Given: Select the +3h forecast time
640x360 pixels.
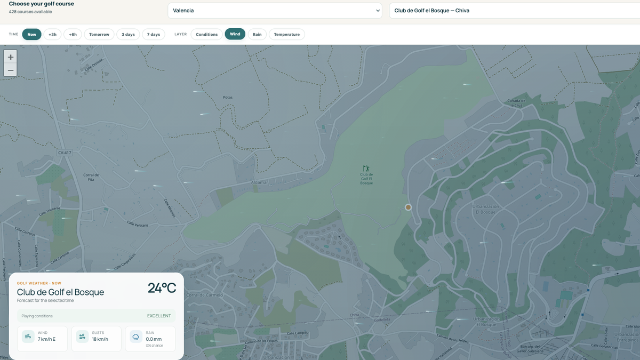Looking at the screenshot, I should (x=52, y=35).
